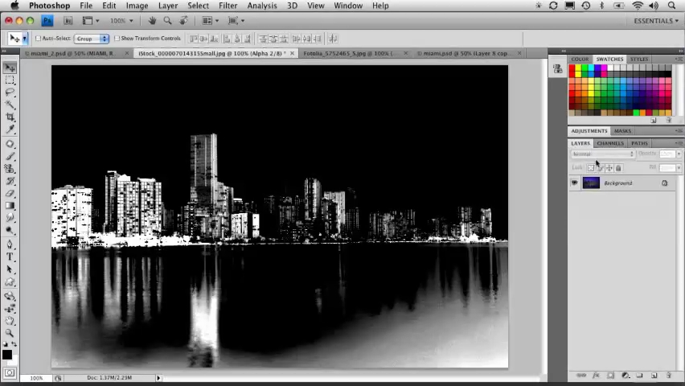Toggle Quick Mask mode
This screenshot has height=386, width=685.
pos(10,373)
